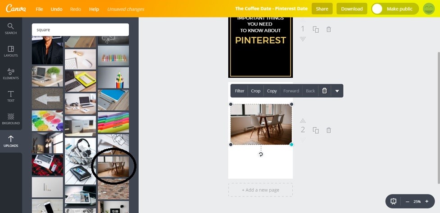The height and width of the screenshot is (213, 440).
Task: Open the Layouts panel
Action: pyautogui.click(x=11, y=51)
